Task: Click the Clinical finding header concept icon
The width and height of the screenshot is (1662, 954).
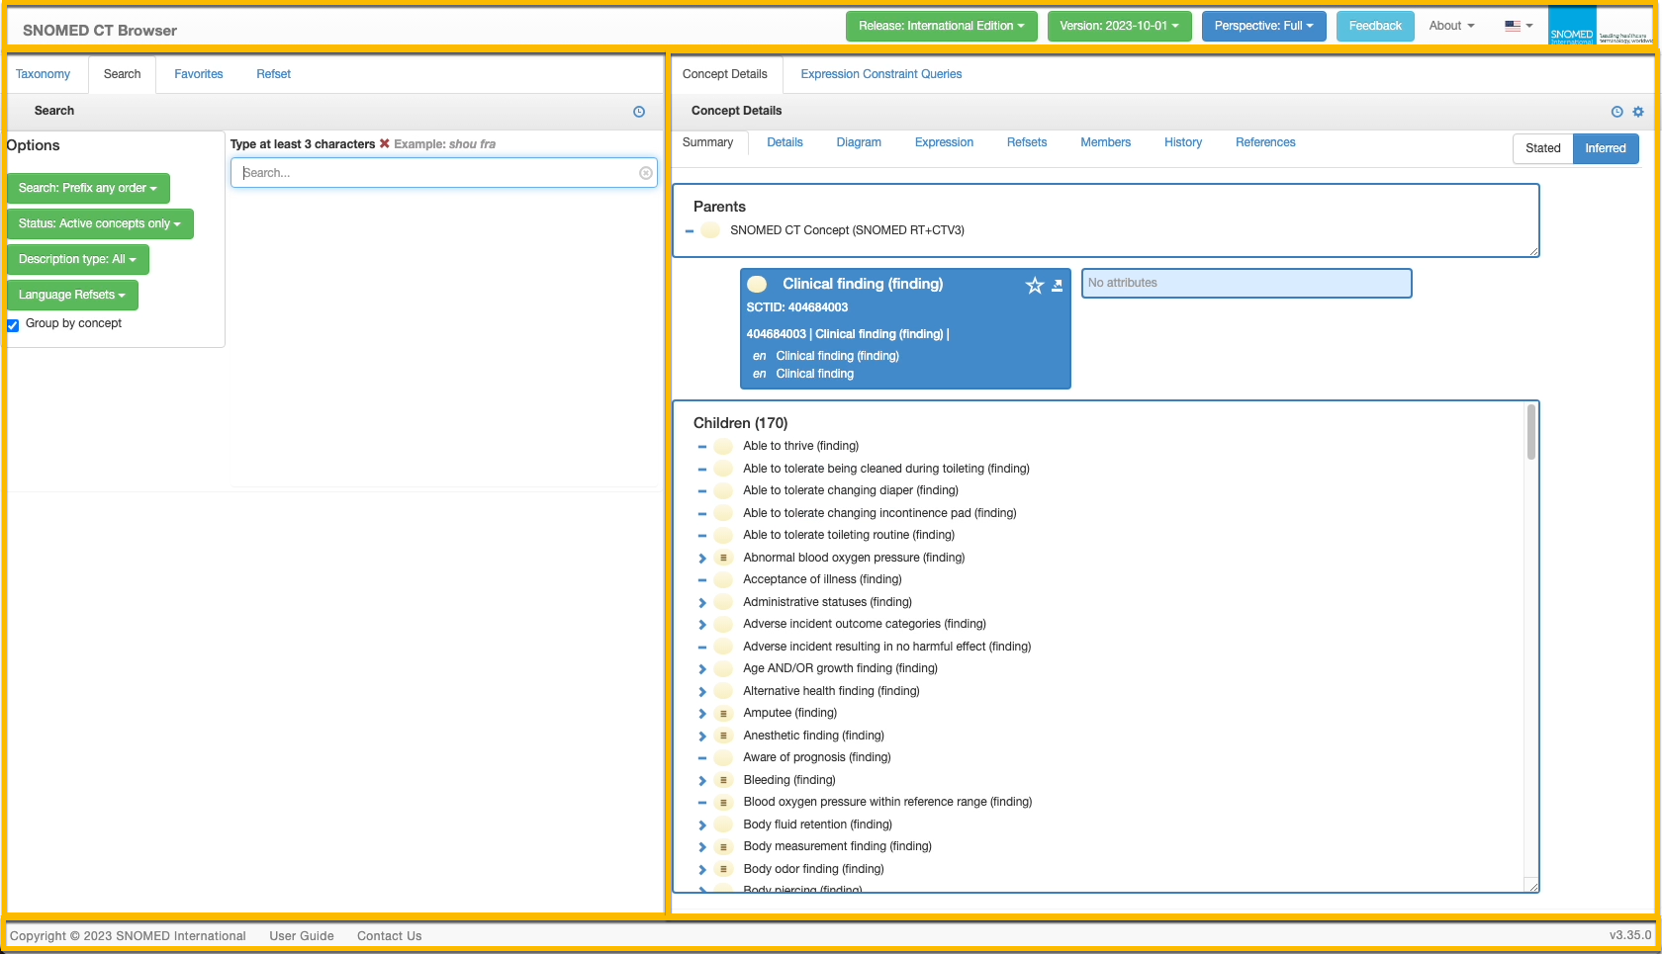Action: (x=757, y=284)
